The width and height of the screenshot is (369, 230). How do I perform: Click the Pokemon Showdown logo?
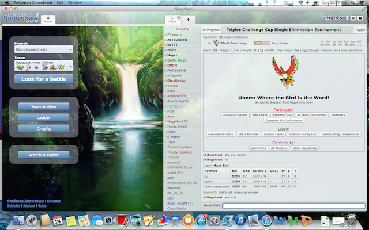click(21, 18)
